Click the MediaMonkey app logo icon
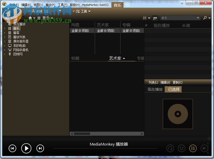The image size is (214, 159). tap(4, 4)
